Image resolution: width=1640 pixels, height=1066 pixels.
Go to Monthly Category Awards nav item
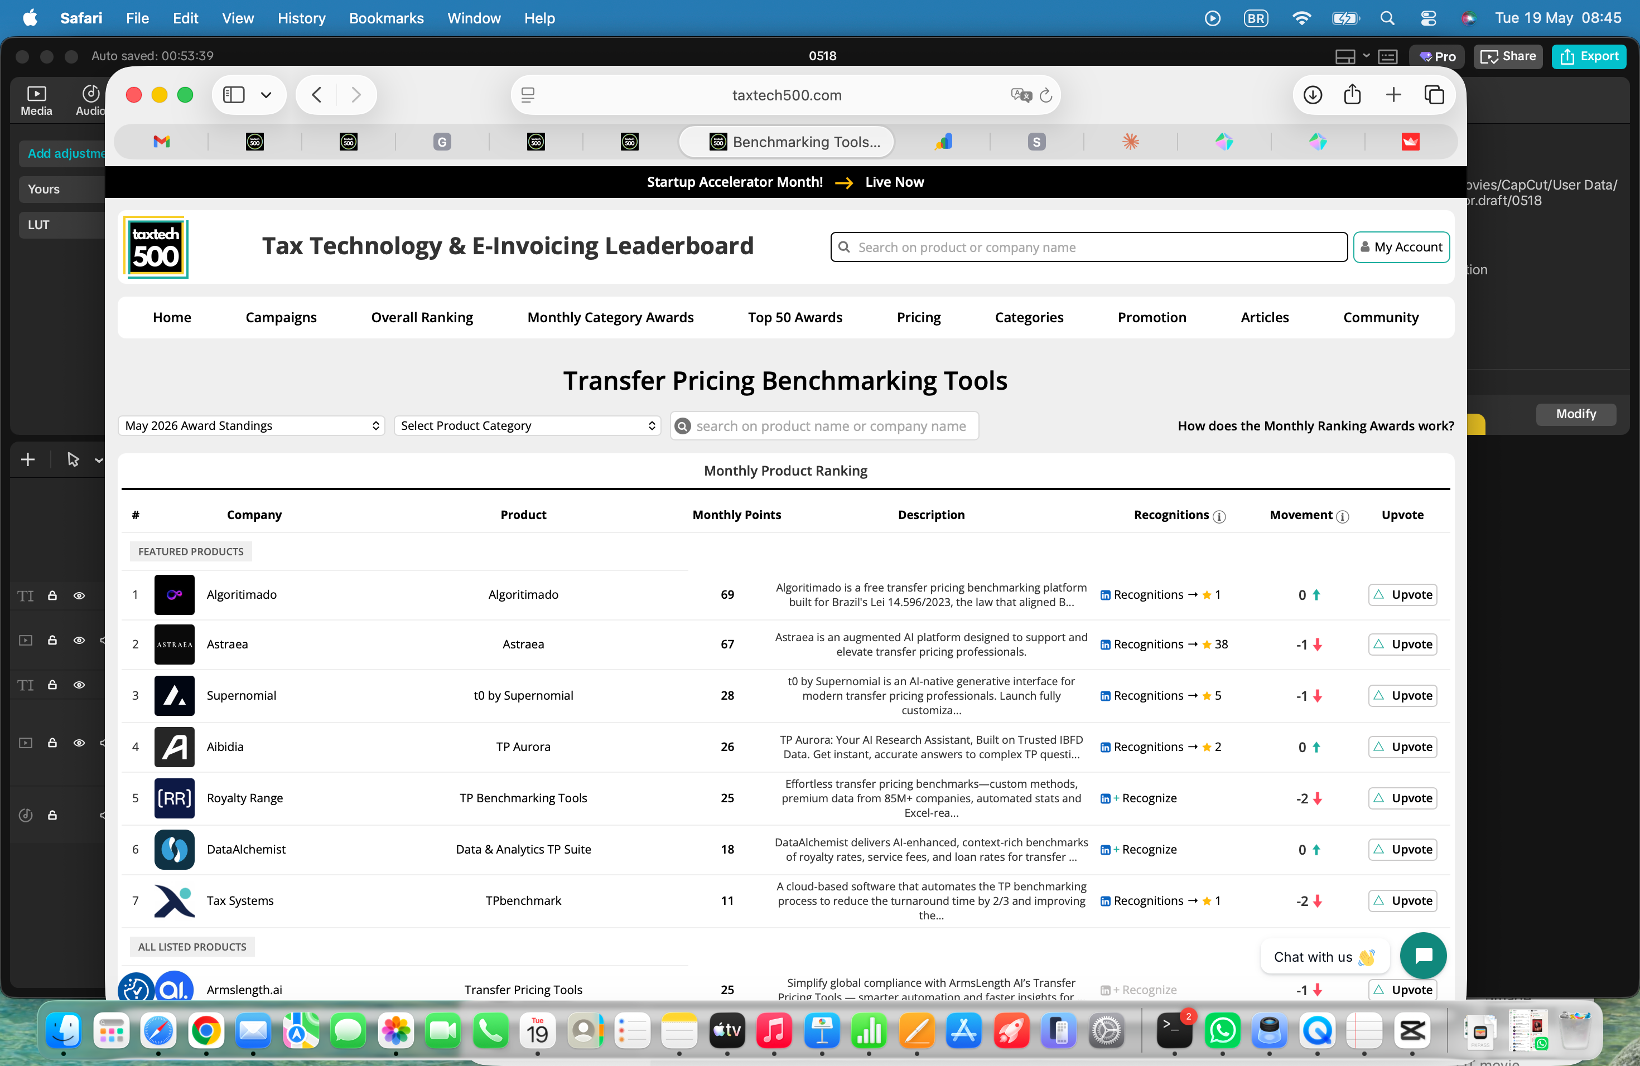tap(610, 317)
